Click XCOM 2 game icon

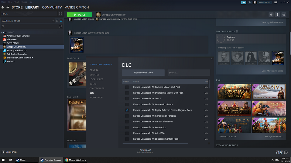5,61
